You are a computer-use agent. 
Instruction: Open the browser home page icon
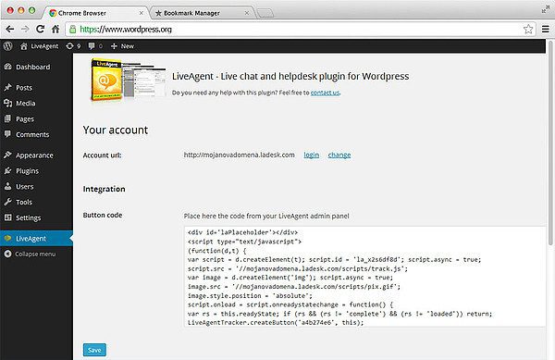click(55, 29)
